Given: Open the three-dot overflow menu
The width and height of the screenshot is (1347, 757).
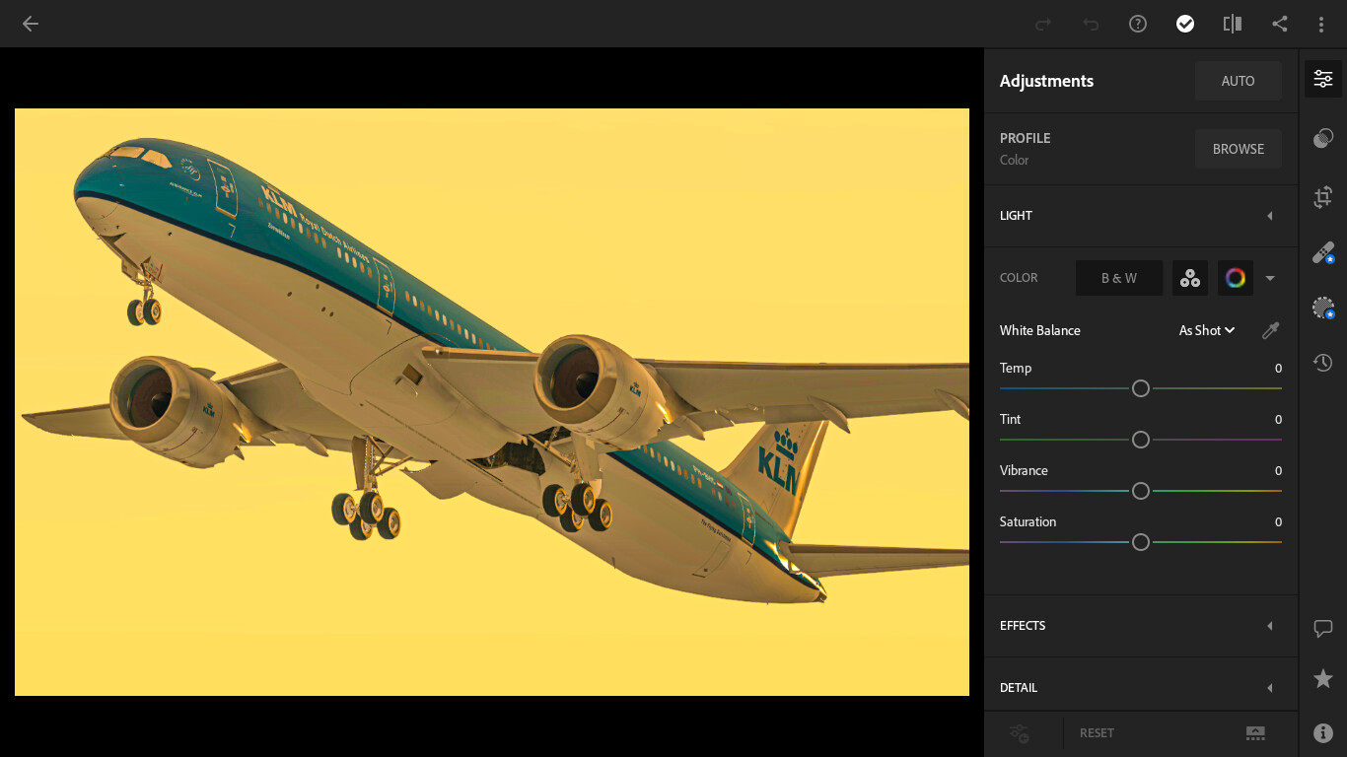Looking at the screenshot, I should (1321, 24).
